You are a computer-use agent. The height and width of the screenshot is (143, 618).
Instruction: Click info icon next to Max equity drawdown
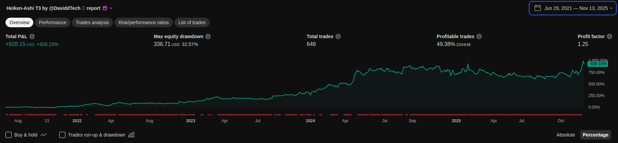pos(208,36)
